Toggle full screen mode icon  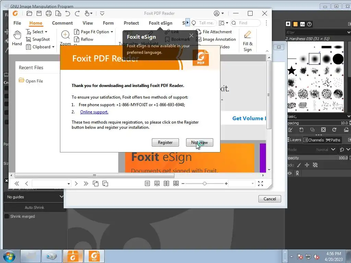tap(261, 184)
